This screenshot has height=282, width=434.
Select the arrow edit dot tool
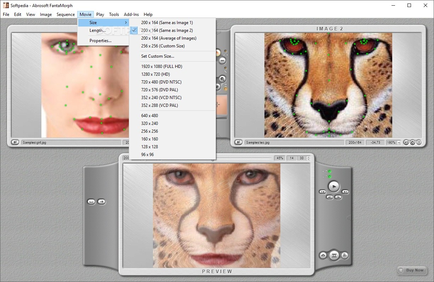(218, 53)
